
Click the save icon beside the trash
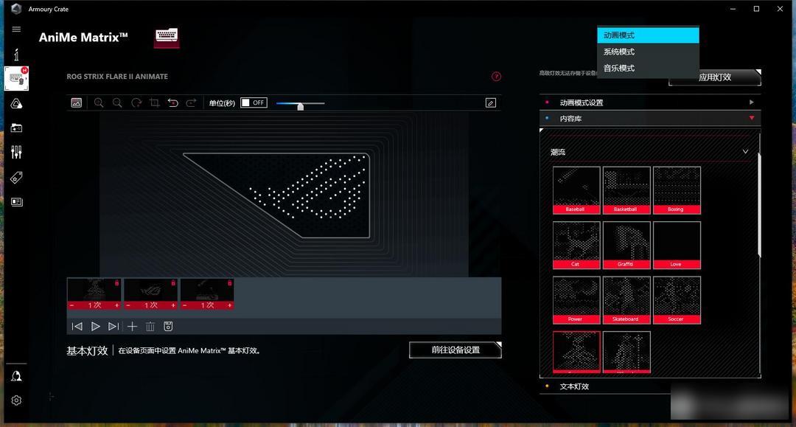168,327
